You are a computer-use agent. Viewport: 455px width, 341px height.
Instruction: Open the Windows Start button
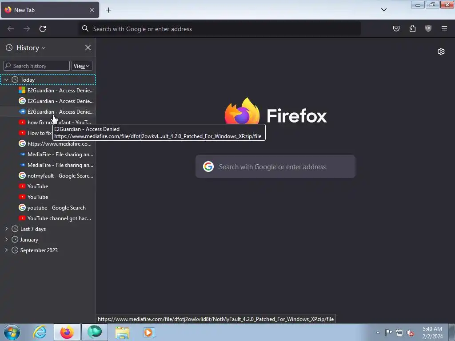(x=12, y=332)
